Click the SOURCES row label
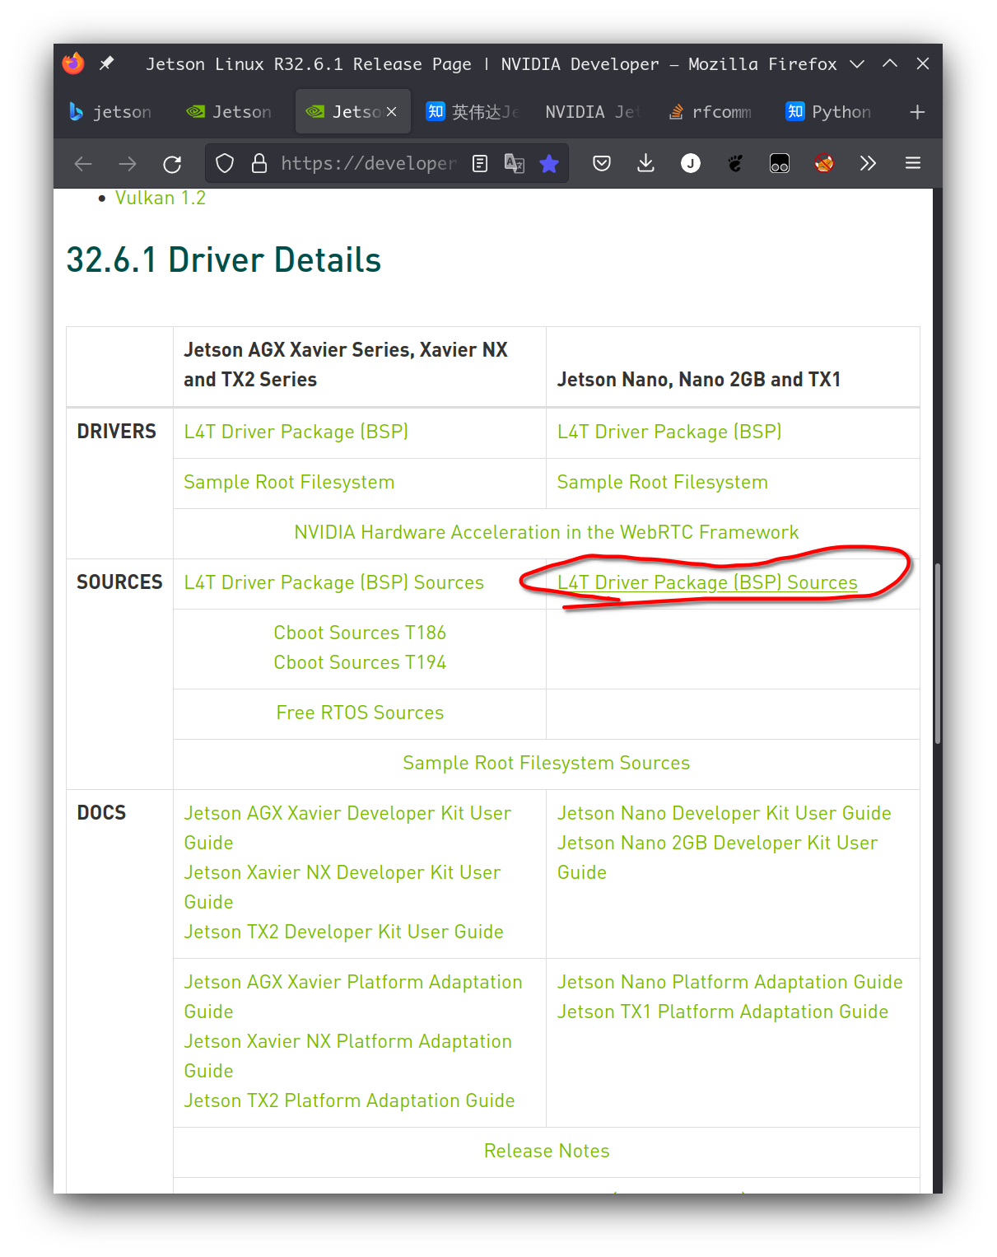997x1257 pixels. 120,582
